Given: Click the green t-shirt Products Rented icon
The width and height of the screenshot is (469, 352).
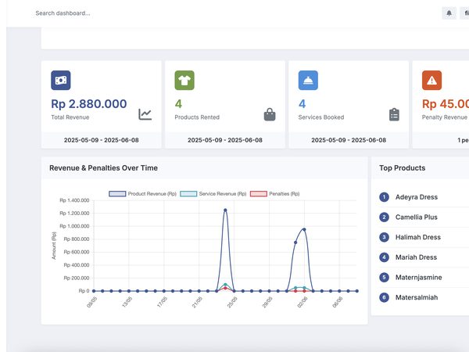Looking at the screenshot, I should (184, 81).
